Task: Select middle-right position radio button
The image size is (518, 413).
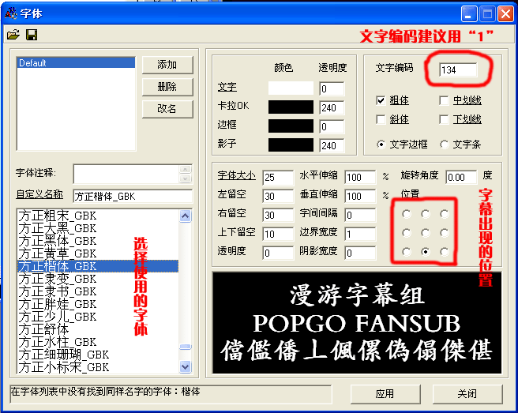Action: pyautogui.click(x=445, y=233)
